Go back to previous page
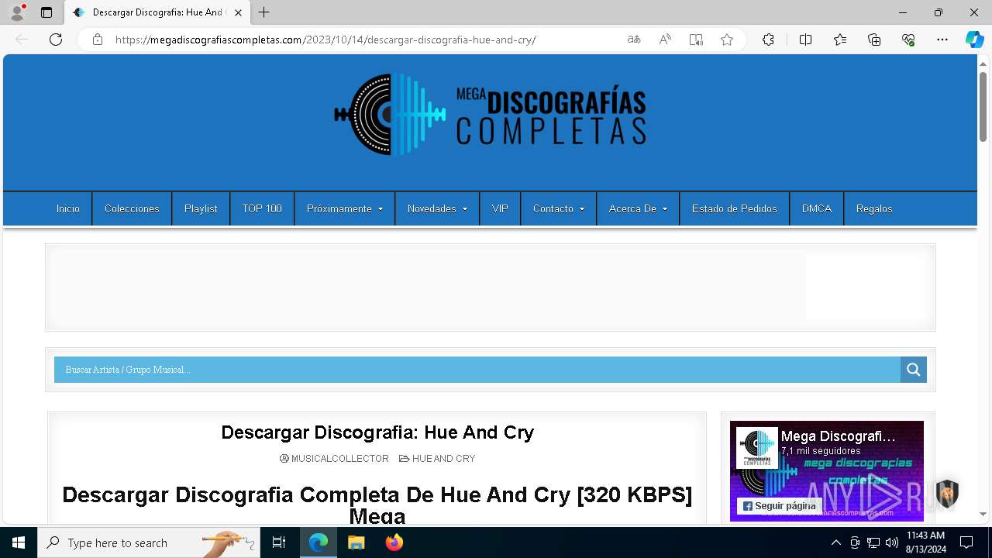 (22, 40)
